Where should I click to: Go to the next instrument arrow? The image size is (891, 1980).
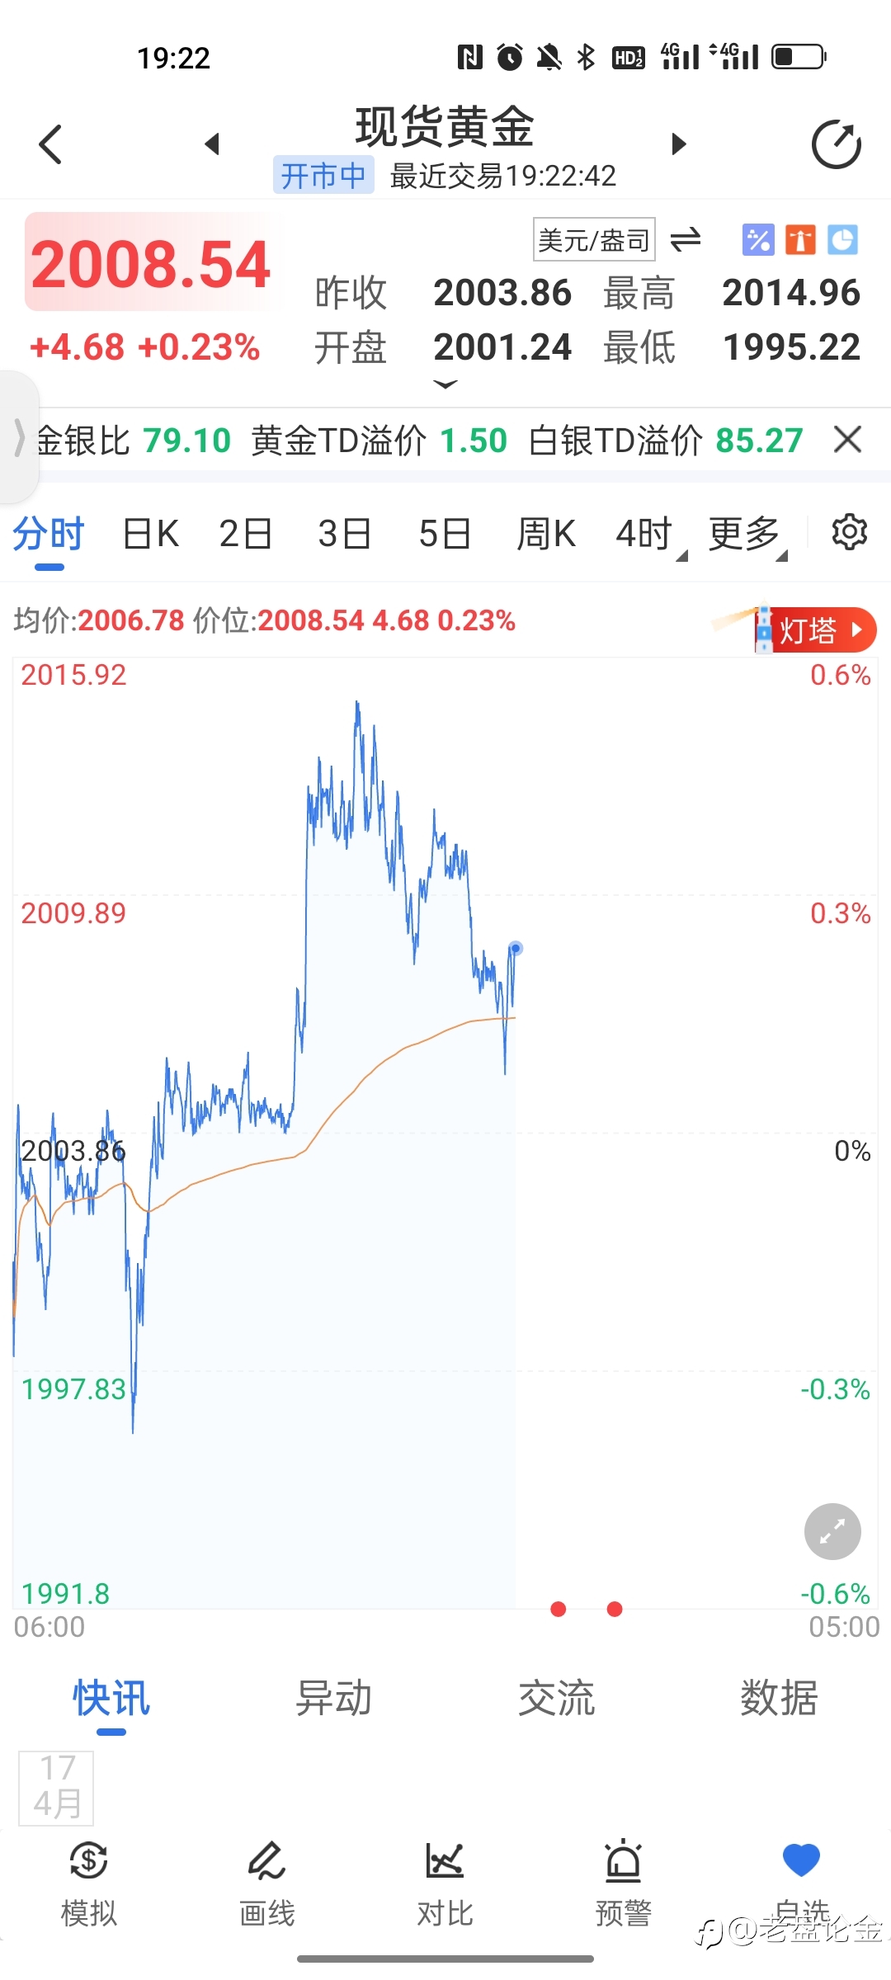tap(678, 144)
